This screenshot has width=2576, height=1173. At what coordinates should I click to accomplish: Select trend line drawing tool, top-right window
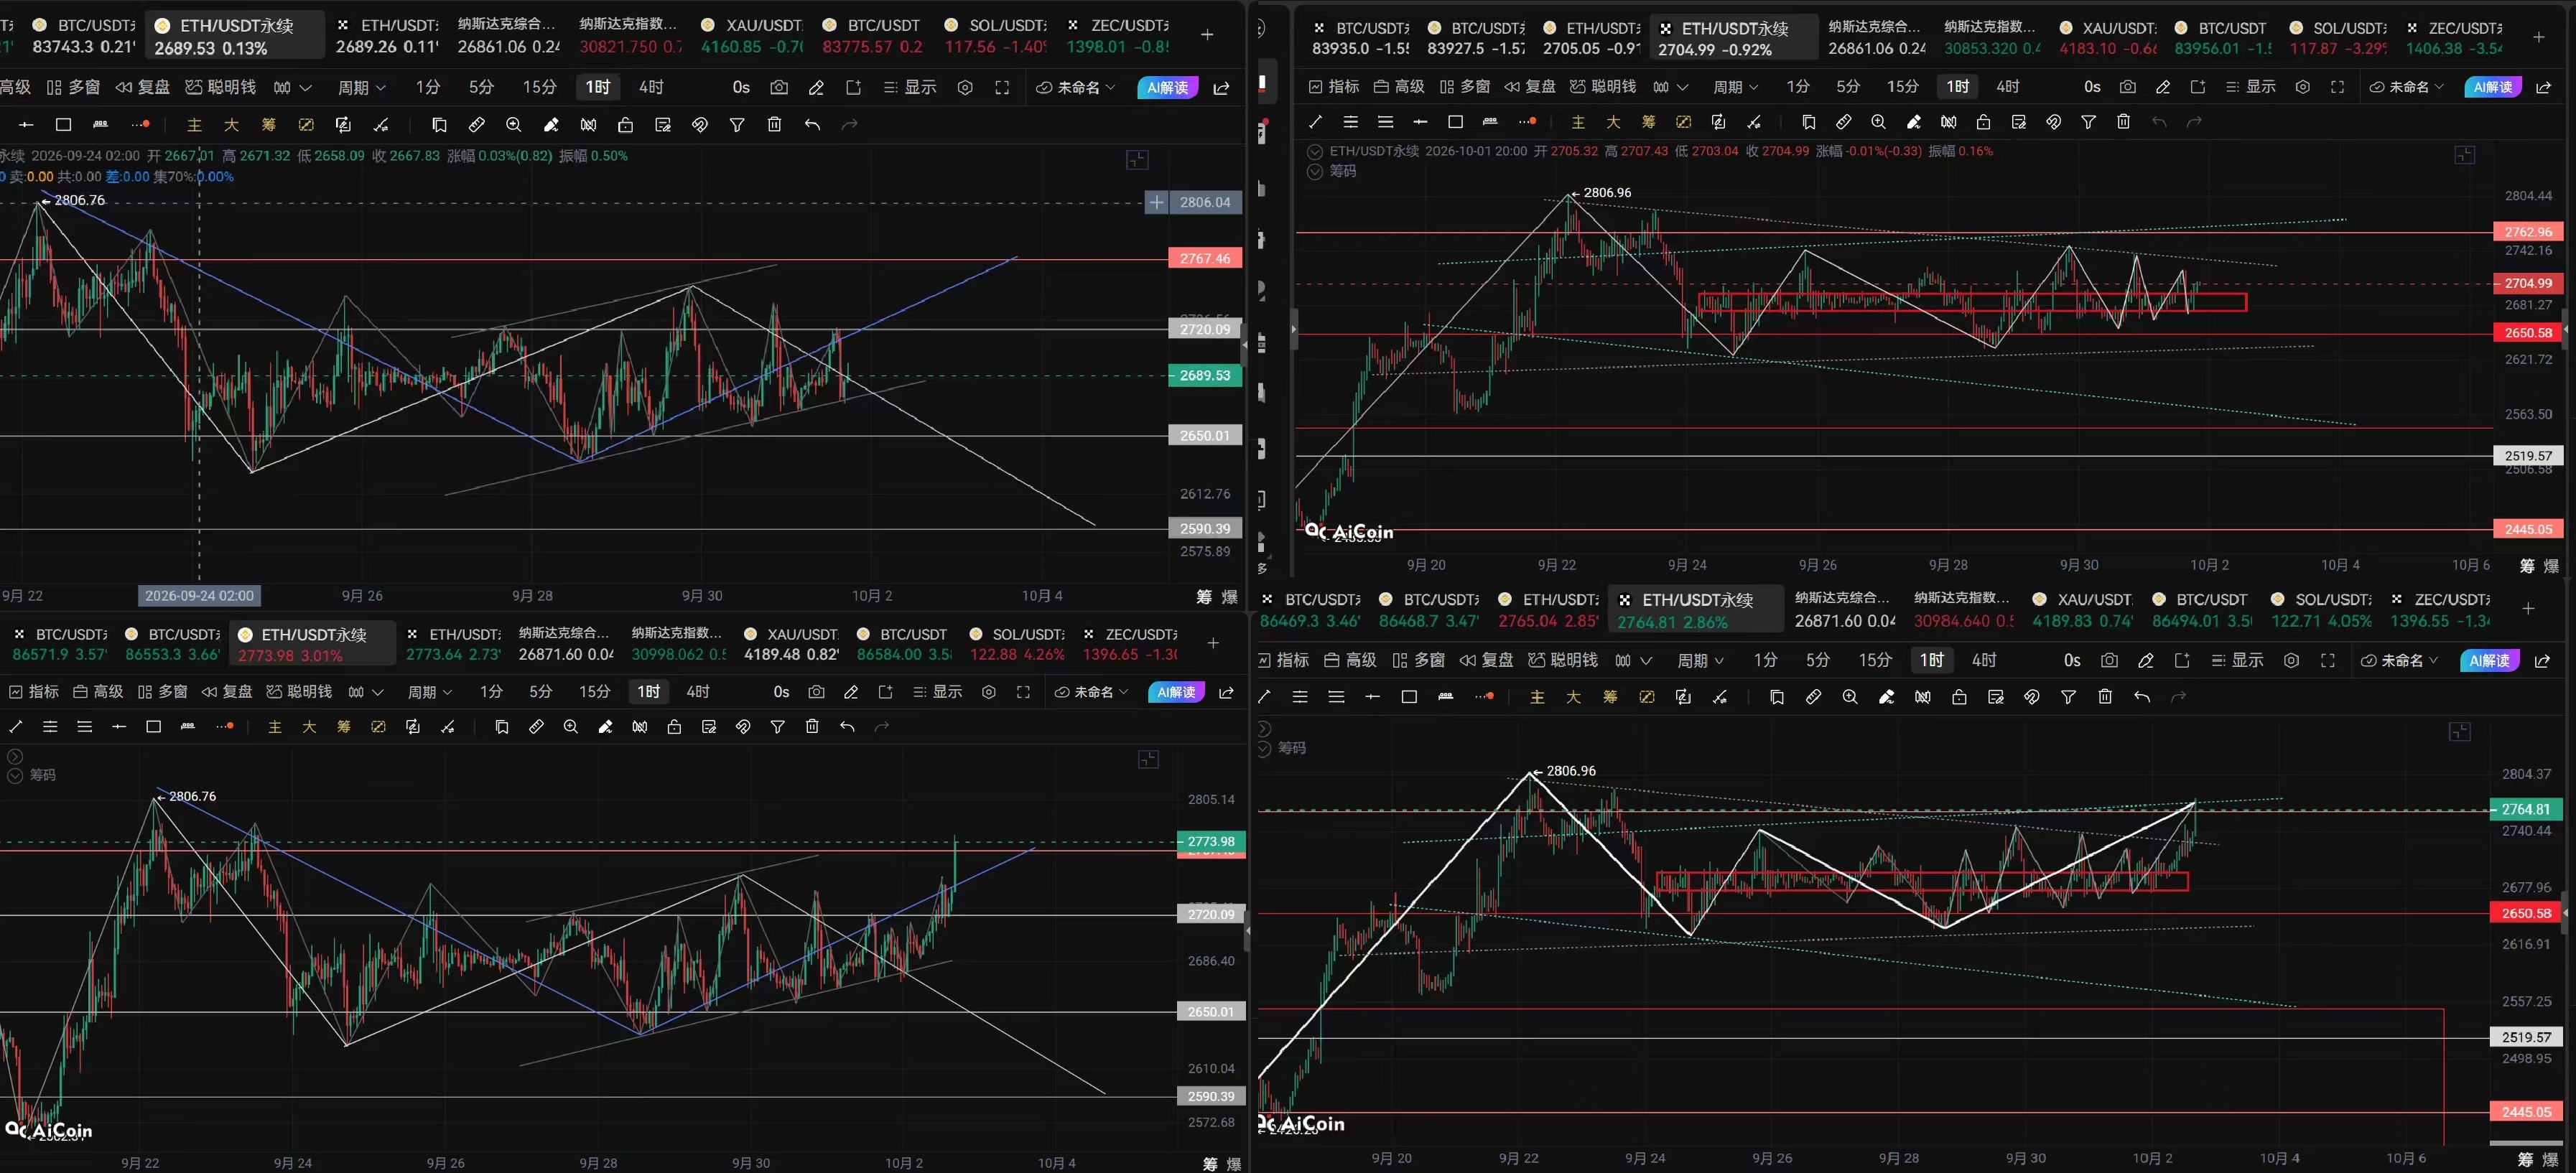(x=1316, y=122)
